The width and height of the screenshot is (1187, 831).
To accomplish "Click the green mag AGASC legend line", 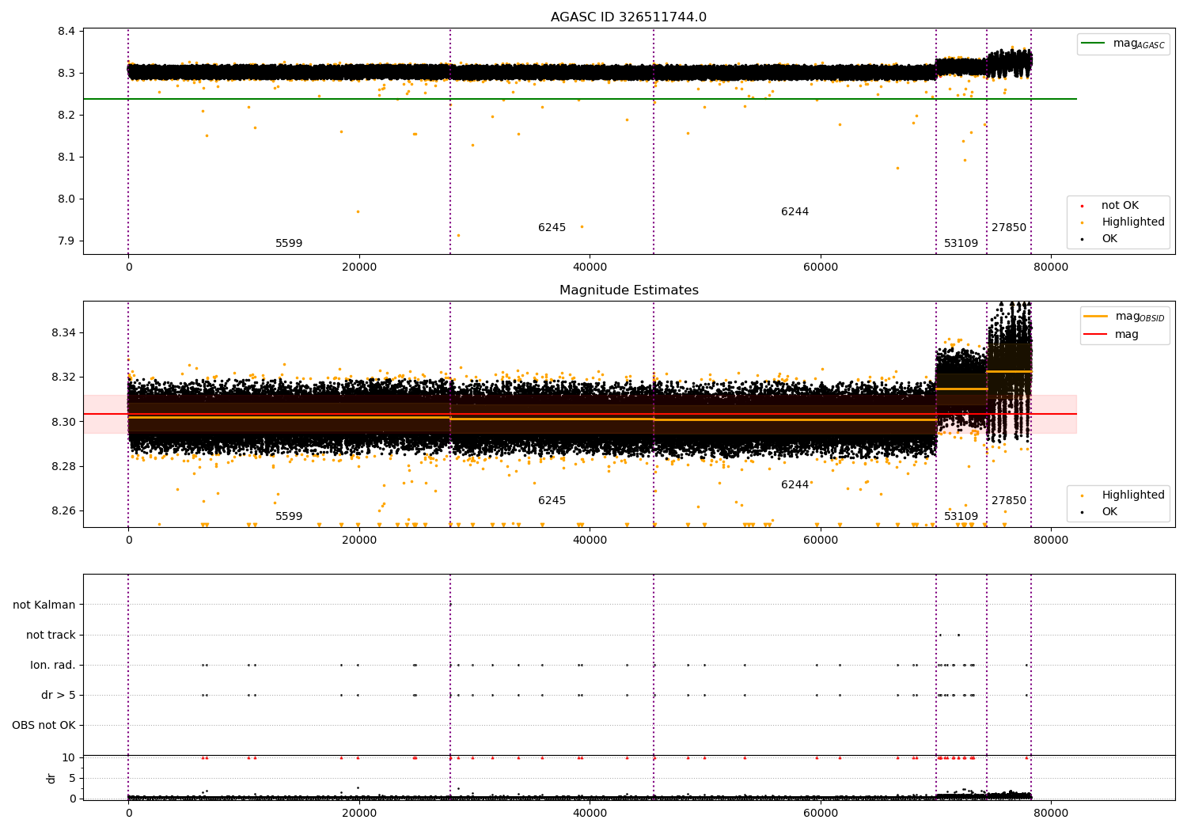I will 1093,44.
